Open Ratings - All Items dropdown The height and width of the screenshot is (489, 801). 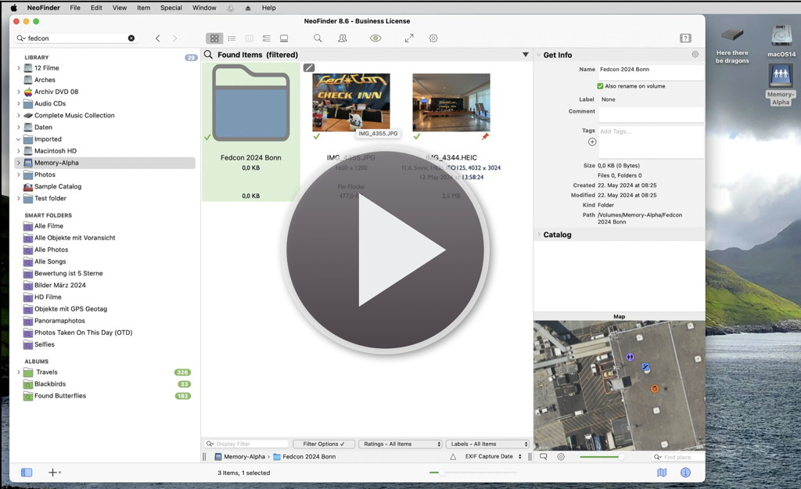coord(401,444)
